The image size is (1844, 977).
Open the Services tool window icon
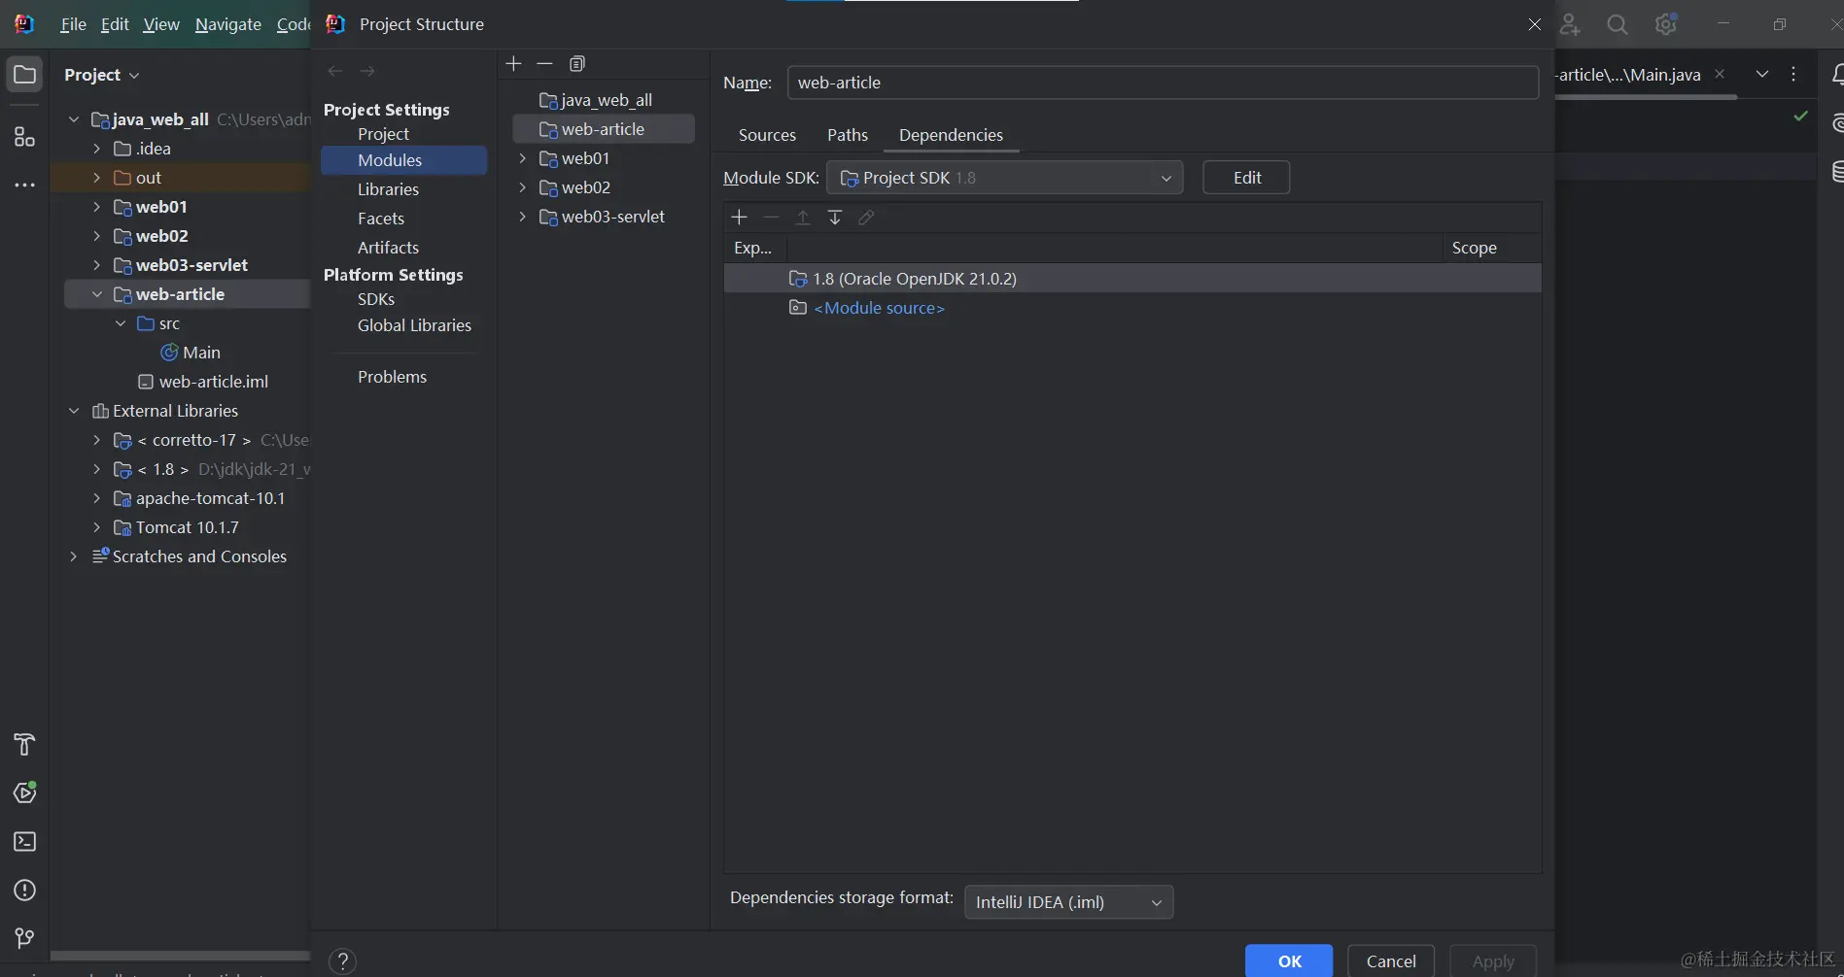24,792
